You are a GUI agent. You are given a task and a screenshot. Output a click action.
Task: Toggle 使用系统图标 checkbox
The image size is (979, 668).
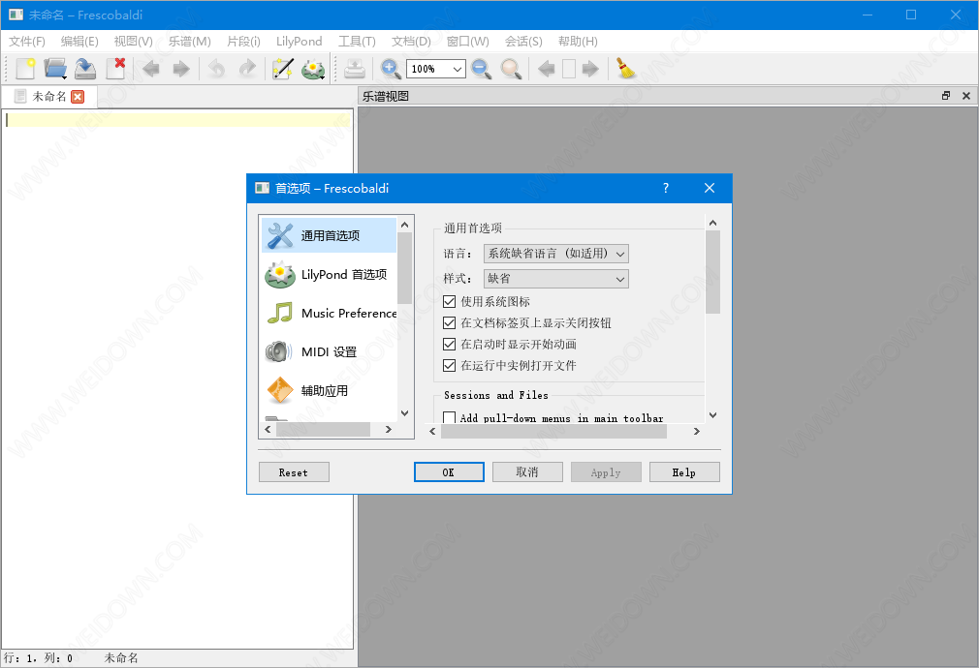[x=449, y=302]
